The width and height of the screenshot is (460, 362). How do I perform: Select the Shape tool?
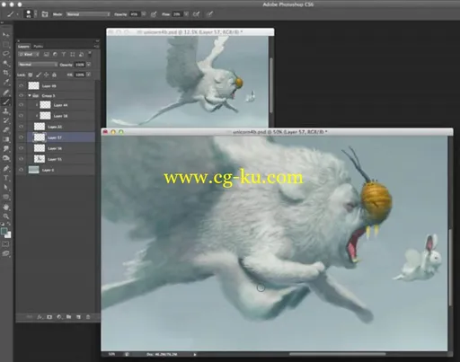[x=5, y=197]
